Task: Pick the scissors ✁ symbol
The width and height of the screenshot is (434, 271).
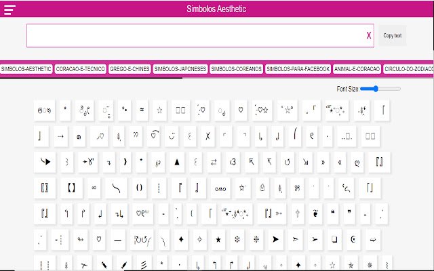Action: (x=84, y=264)
